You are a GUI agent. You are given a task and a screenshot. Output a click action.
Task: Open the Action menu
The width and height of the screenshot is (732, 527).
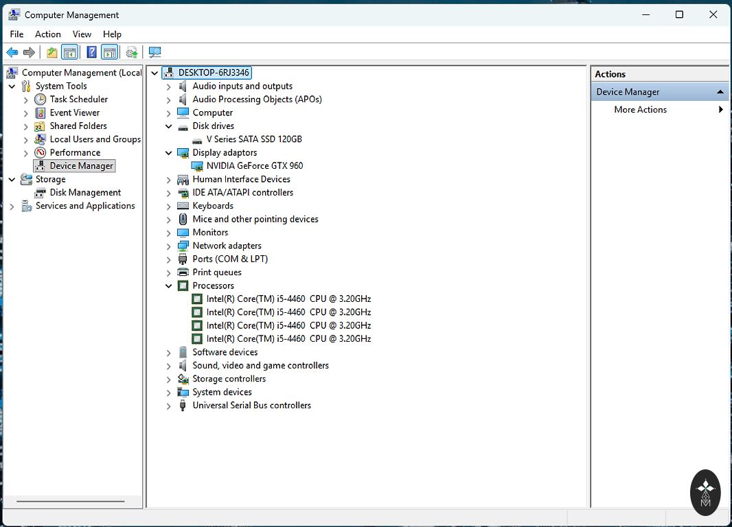(47, 34)
